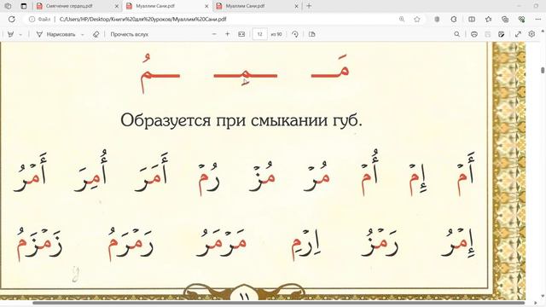This screenshot has width=546, height=307.
Task: Start Прочесть вслух read aloud
Action: pos(129,34)
